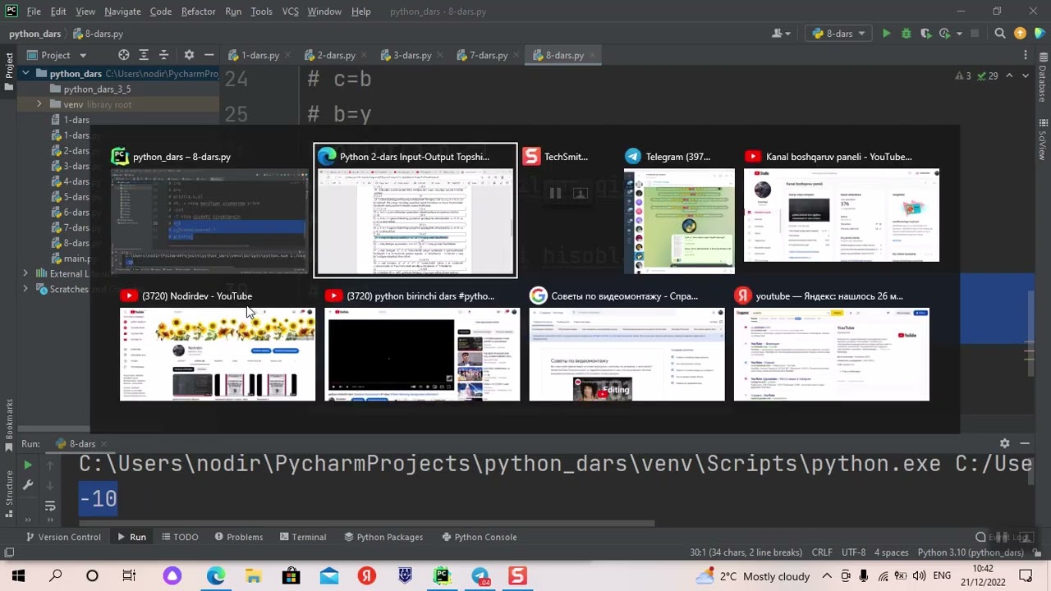Open the TODO tool window
This screenshot has width=1051, height=591.
180,537
